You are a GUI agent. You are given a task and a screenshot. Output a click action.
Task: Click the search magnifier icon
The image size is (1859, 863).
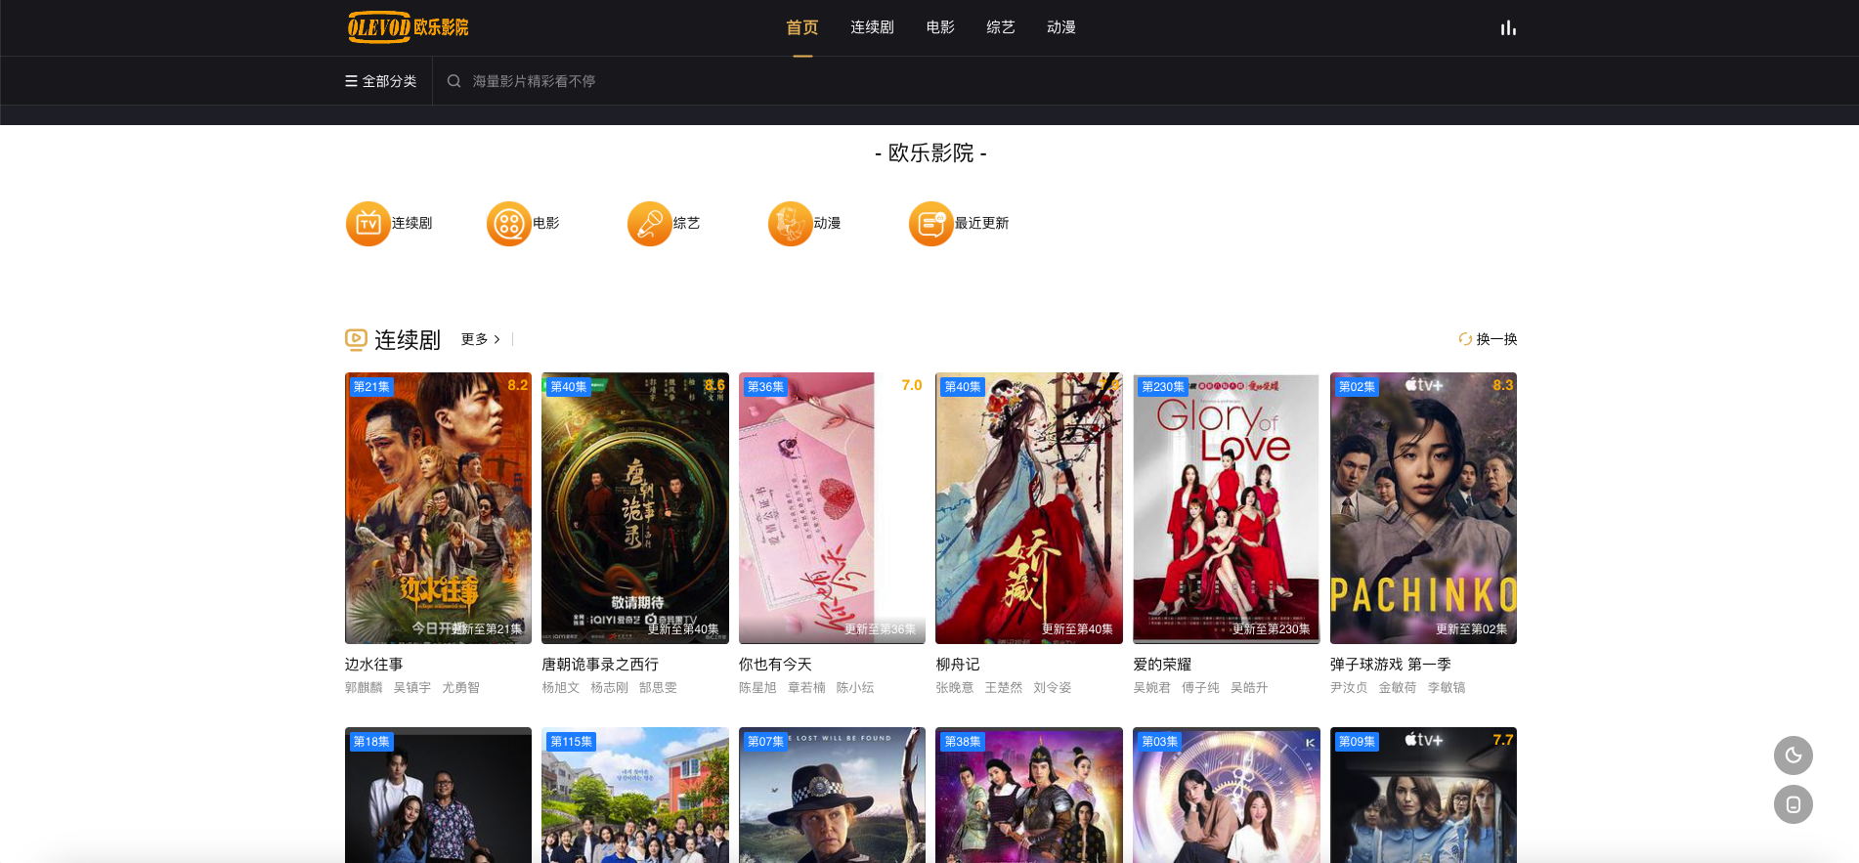pos(454,81)
